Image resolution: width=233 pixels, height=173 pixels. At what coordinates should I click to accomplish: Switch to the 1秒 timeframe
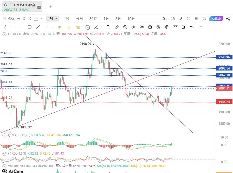coord(67,19)
